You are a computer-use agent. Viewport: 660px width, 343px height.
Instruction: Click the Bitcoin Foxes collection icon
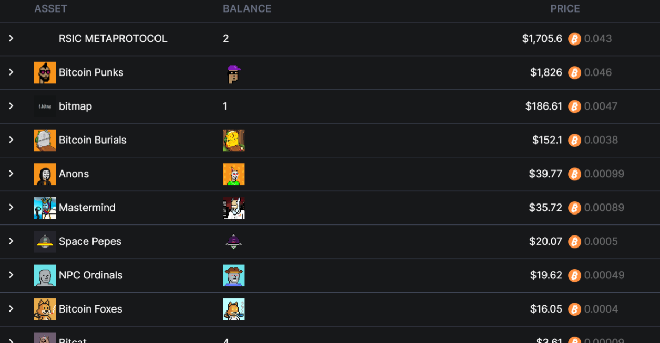click(x=45, y=309)
